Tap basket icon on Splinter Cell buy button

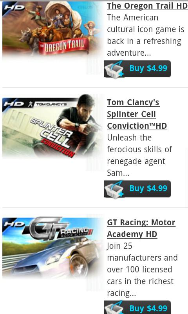(114, 190)
